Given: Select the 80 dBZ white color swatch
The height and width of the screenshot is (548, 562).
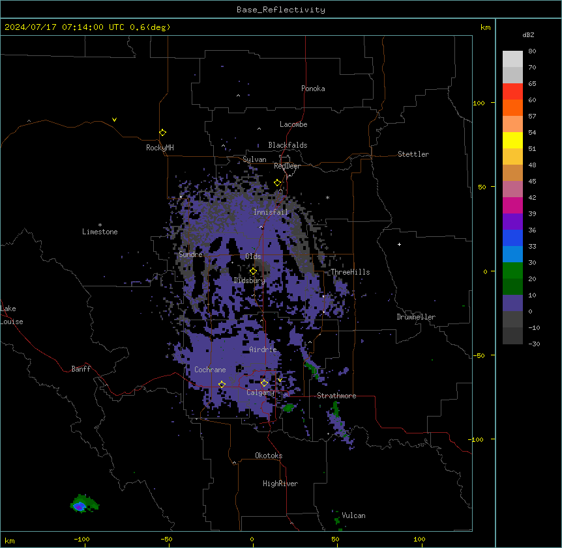Looking at the screenshot, I should 512,59.
